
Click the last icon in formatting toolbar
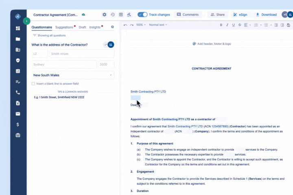(289, 25)
